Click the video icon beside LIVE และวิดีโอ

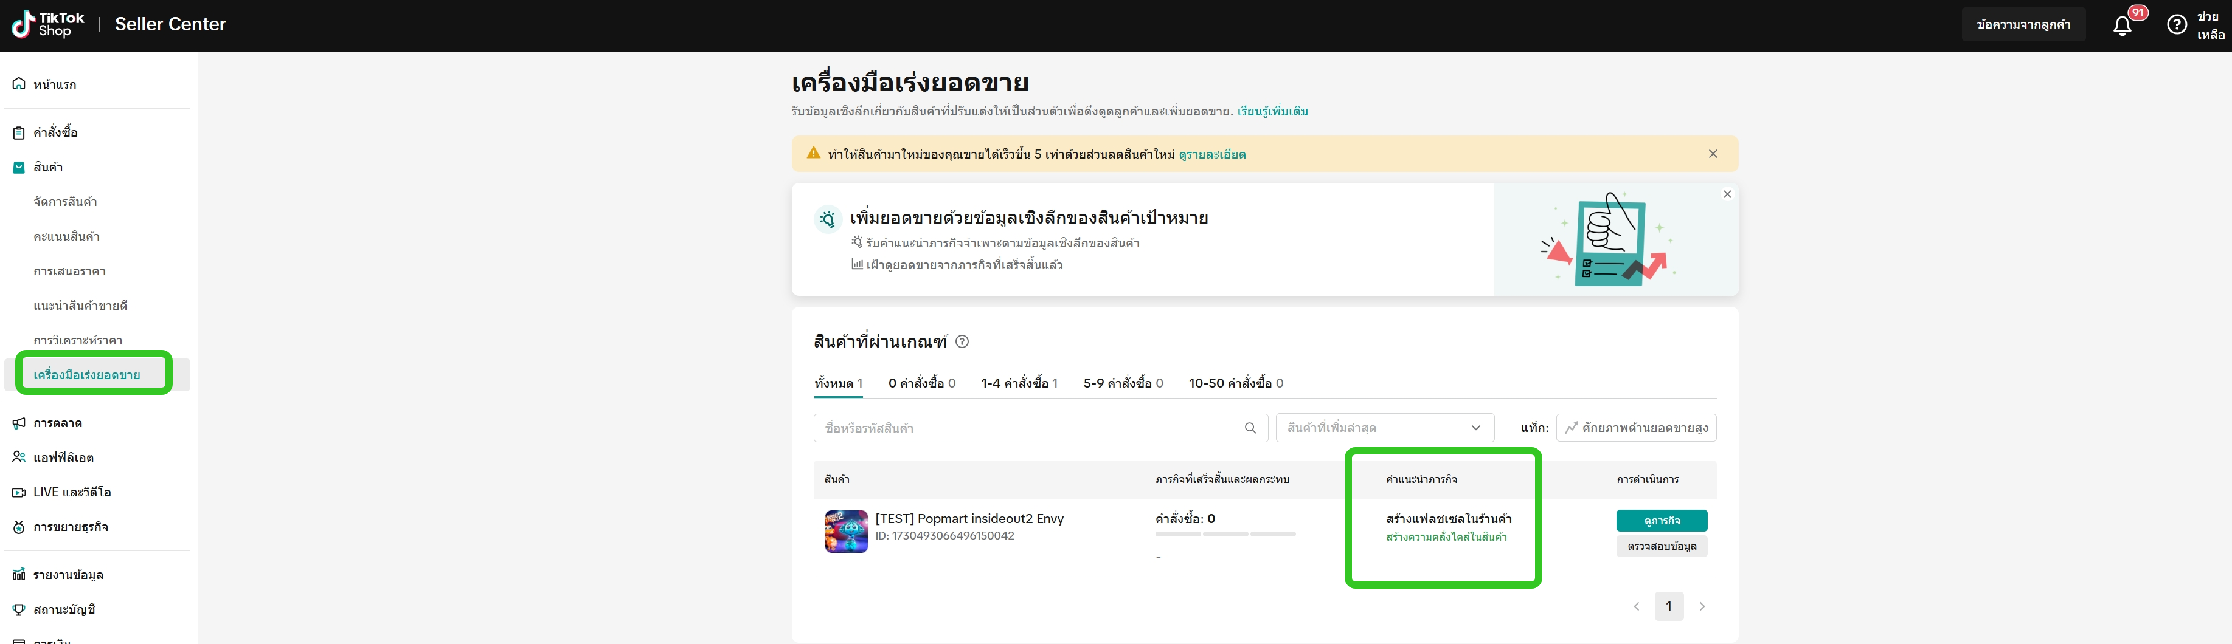point(18,493)
